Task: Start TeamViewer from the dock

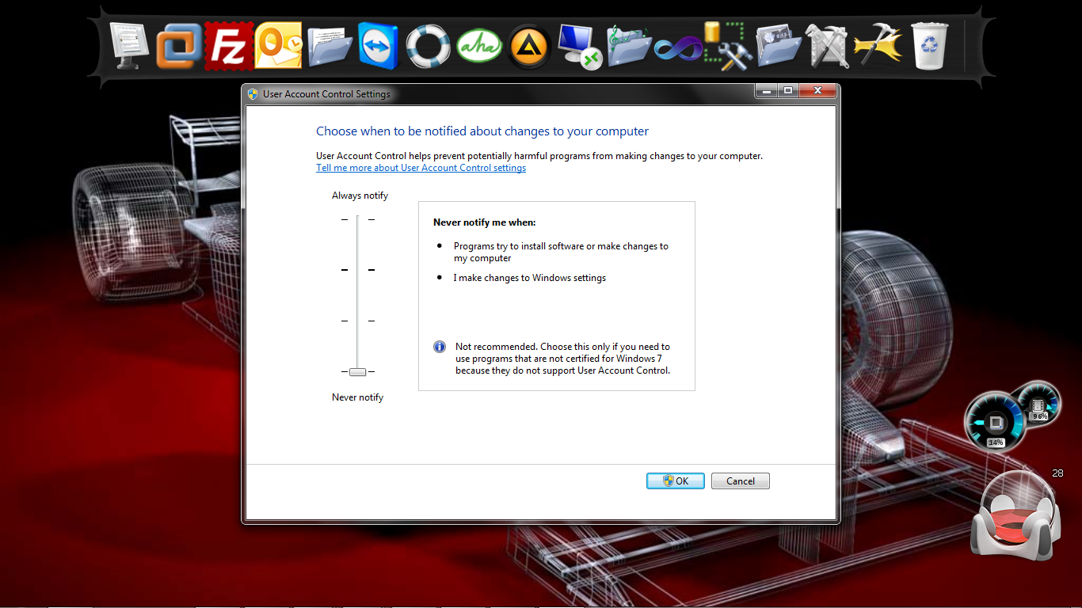Action: (378, 46)
